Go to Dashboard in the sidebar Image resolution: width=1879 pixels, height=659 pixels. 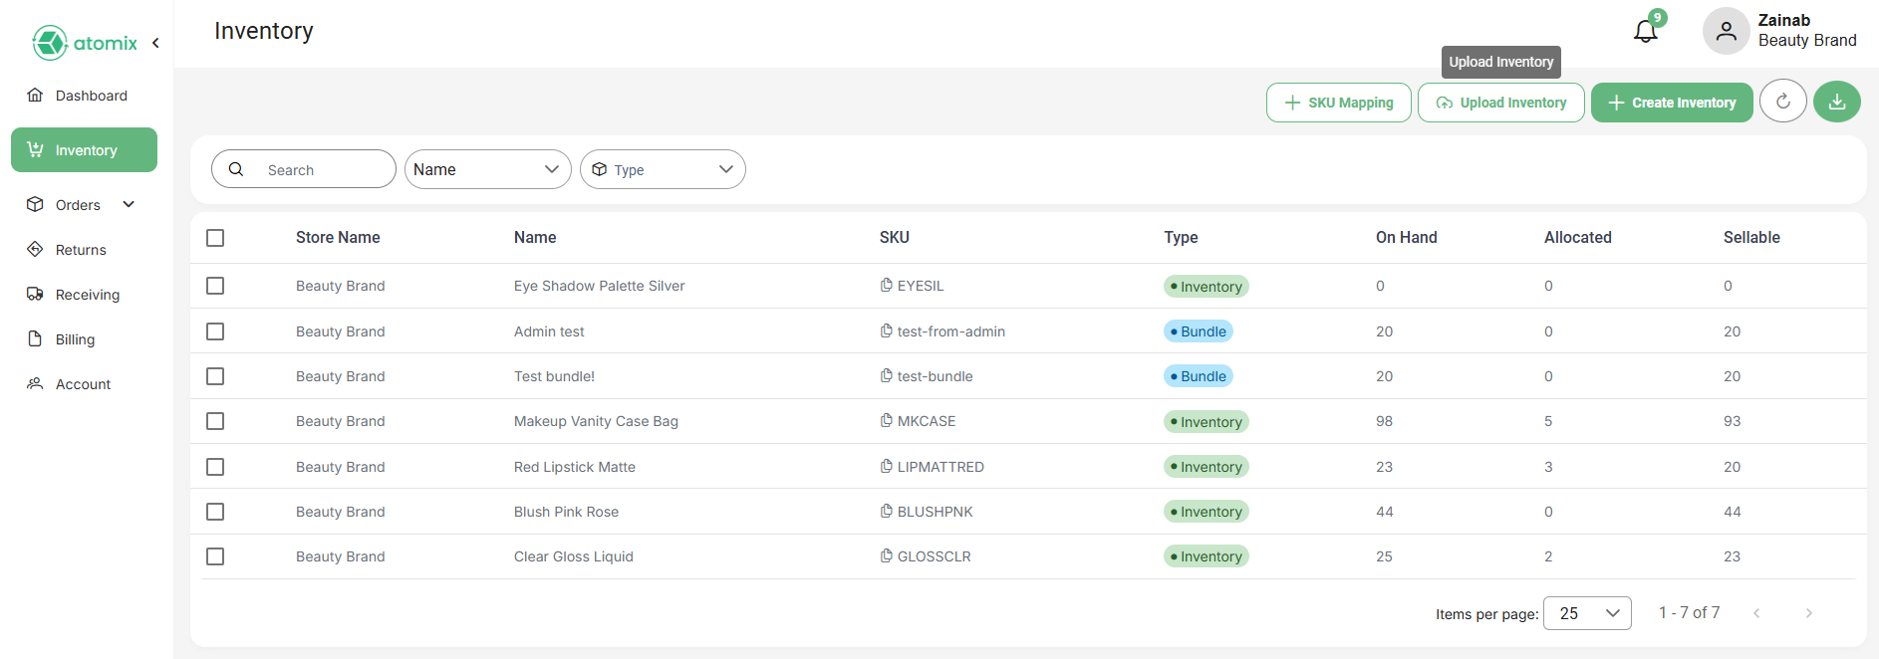(91, 96)
